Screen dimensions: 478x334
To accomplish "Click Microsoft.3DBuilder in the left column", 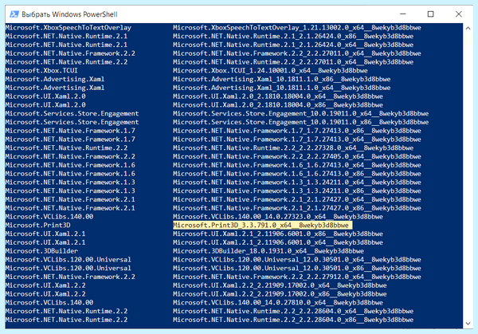I will [x=41, y=251].
